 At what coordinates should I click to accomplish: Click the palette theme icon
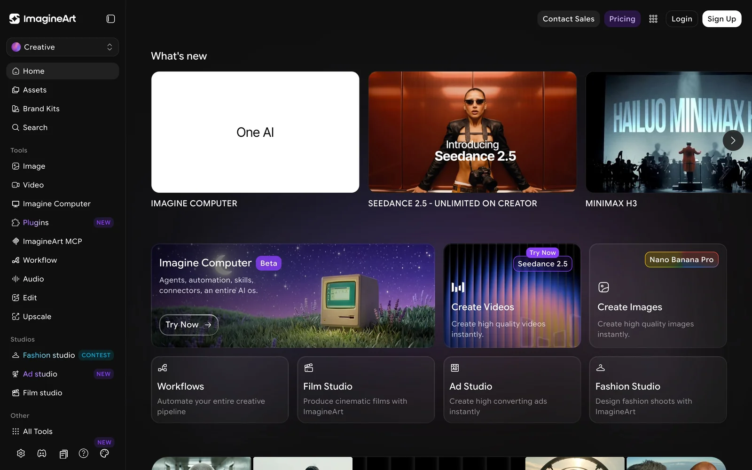[104, 454]
